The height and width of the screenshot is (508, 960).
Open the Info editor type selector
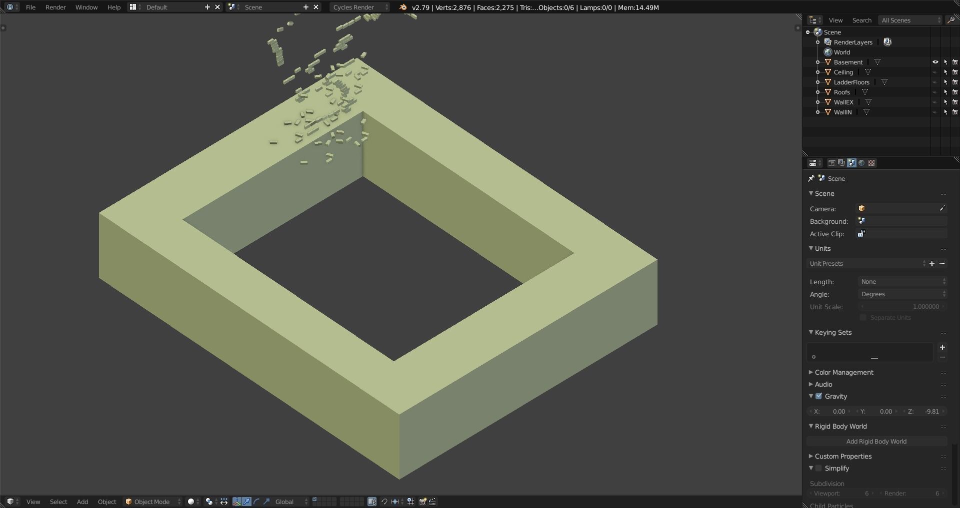[12, 7]
